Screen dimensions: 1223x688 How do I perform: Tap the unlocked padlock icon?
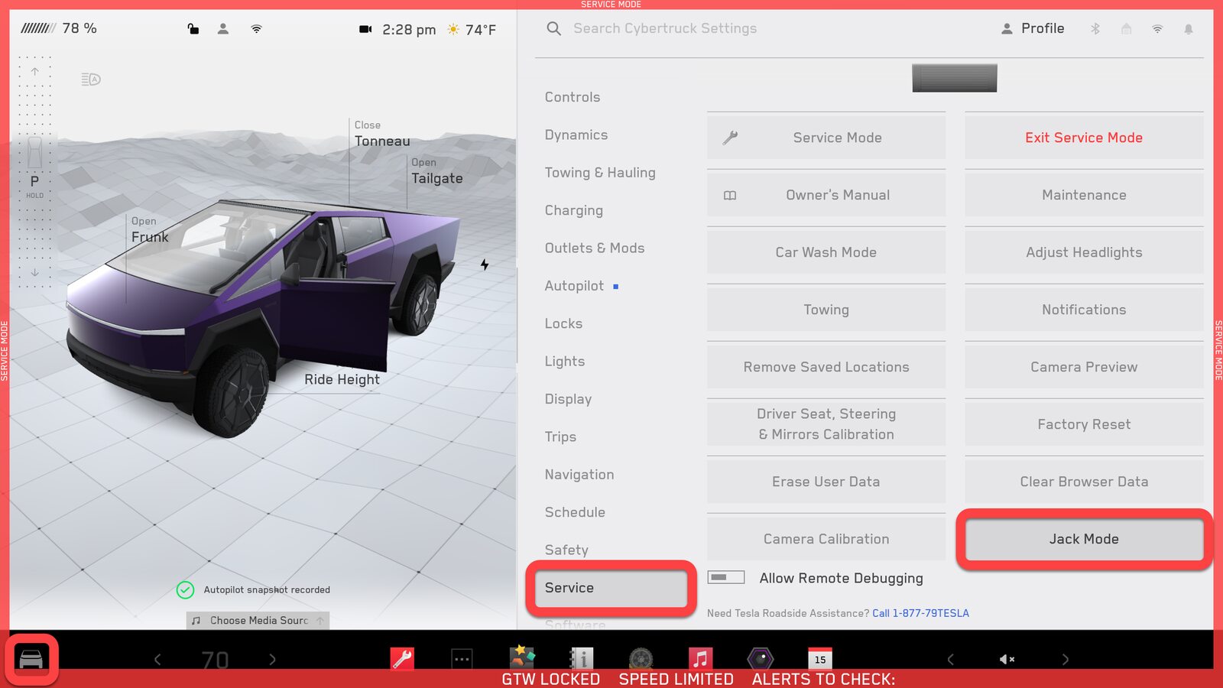193,29
